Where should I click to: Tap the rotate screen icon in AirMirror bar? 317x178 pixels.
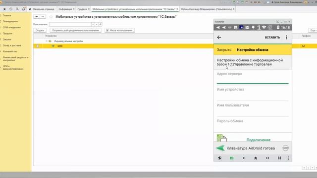220,158
